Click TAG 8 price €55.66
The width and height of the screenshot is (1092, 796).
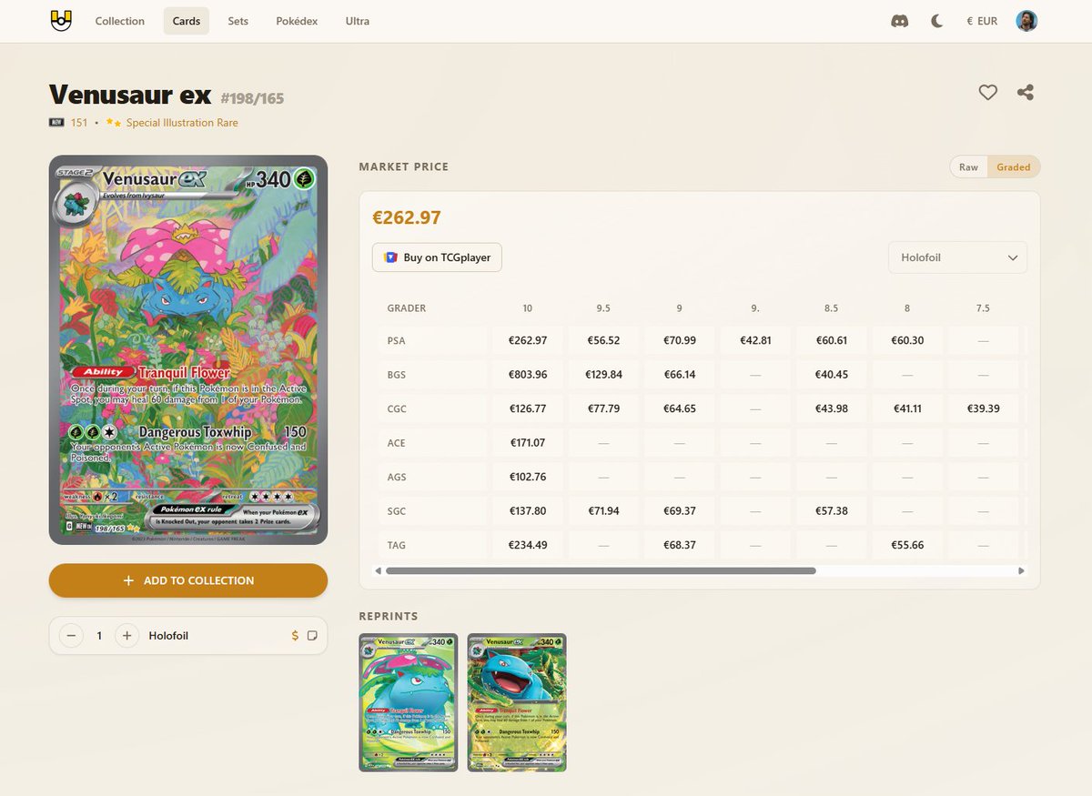click(x=906, y=545)
